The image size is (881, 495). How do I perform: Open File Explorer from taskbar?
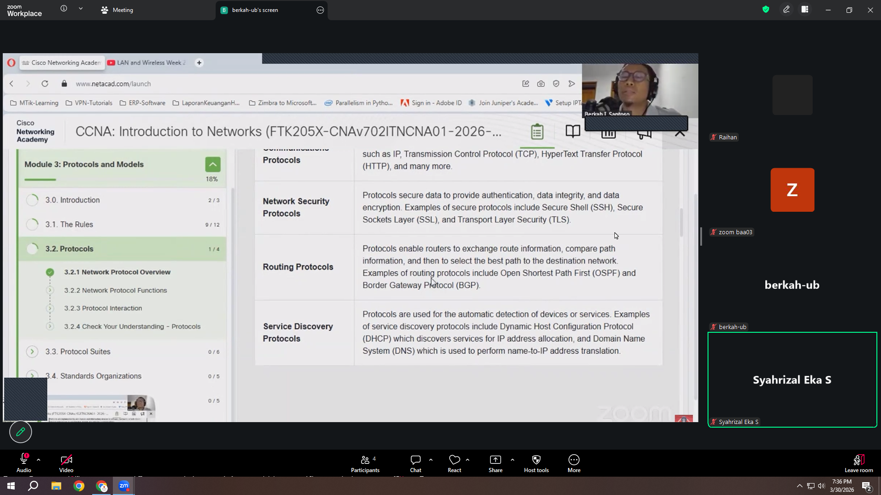click(x=56, y=486)
